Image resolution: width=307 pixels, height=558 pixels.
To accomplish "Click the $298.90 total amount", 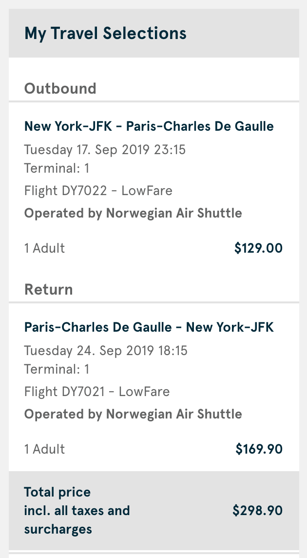I will 257,511.
